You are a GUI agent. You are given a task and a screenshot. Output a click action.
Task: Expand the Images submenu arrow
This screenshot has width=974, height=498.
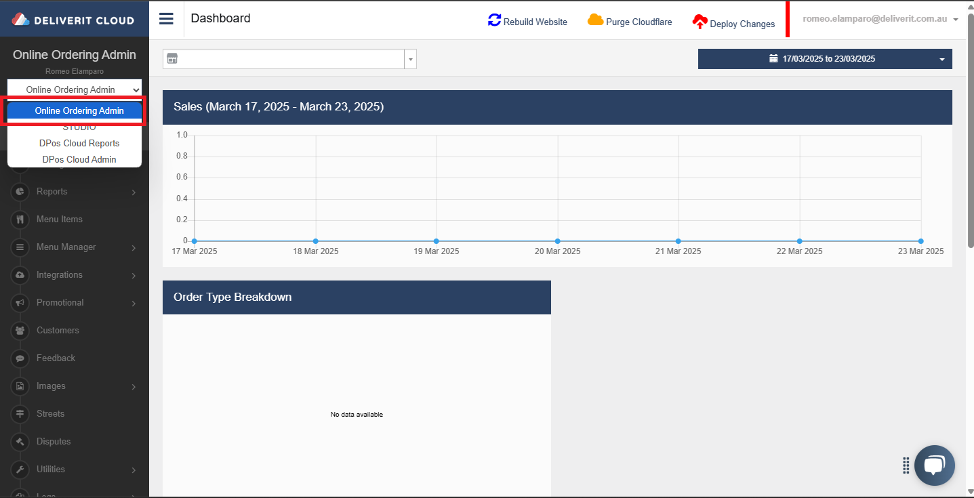[134, 387]
